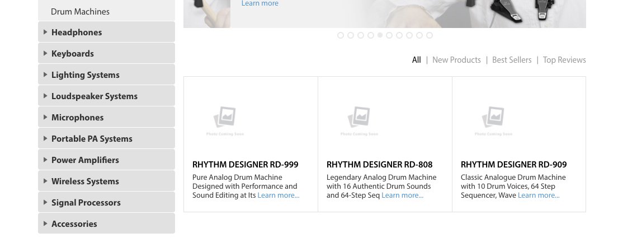
Task: Click the banner Learn more link
Action: 260,3
